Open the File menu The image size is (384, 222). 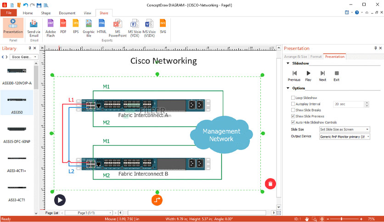pyautogui.click(x=9, y=13)
